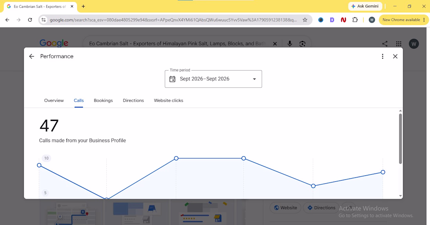
Task: Click the address bar URL
Action: (x=173, y=20)
